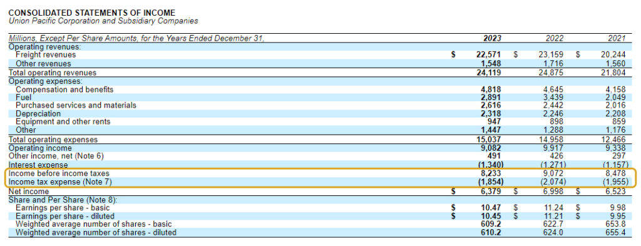Select 'Total operating expenses' label
The width and height of the screenshot is (641, 246).
tap(53, 140)
